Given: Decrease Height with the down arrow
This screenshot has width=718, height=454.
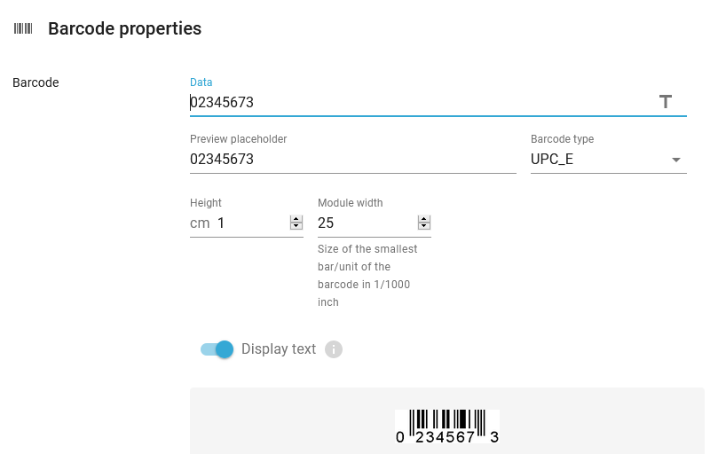Looking at the screenshot, I should pyautogui.click(x=296, y=226).
